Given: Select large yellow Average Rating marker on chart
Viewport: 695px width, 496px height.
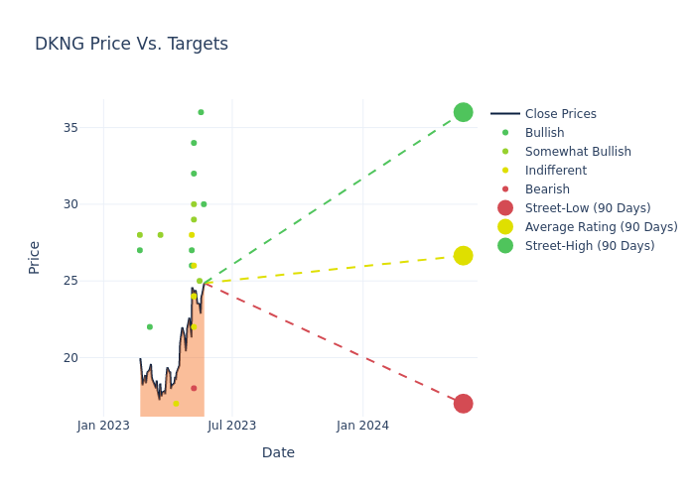Looking at the screenshot, I should 463,256.
